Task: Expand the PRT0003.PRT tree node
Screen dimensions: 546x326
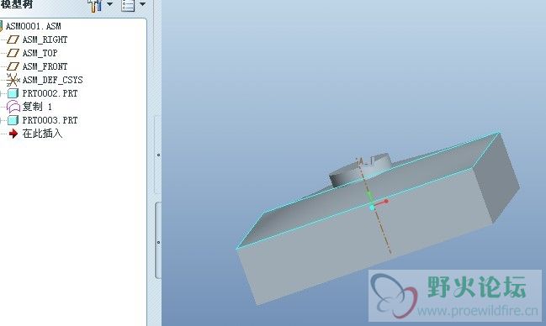Action: pos(1,120)
